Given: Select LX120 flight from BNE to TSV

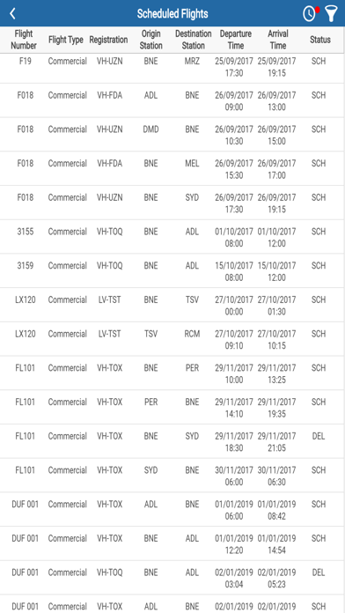Looking at the screenshot, I should point(172,305).
